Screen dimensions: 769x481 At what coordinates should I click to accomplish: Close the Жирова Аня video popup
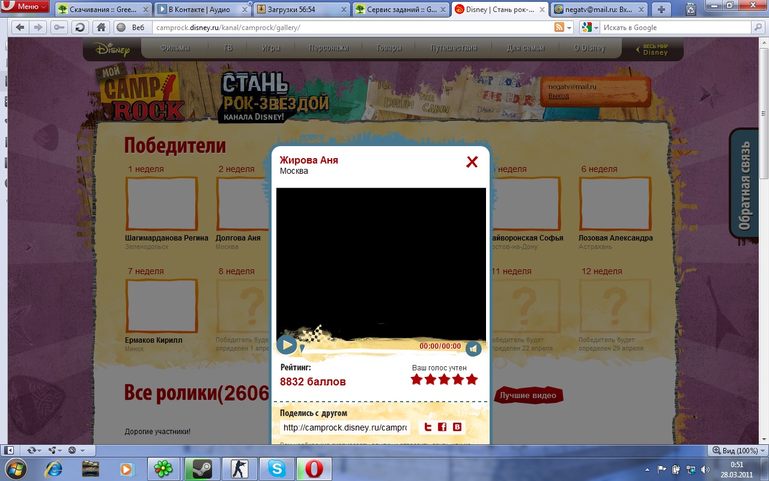point(472,162)
